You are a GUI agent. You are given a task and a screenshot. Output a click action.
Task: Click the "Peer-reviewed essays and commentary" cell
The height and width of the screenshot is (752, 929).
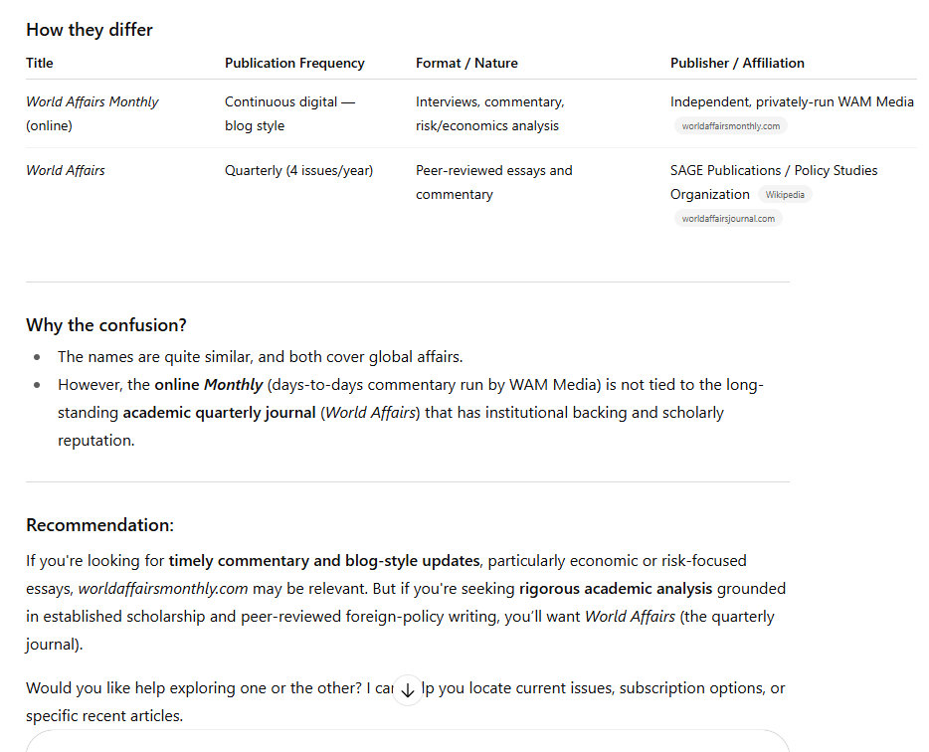coord(493,182)
